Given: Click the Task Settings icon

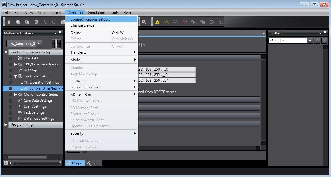Looking at the screenshot, I should click(20, 112).
